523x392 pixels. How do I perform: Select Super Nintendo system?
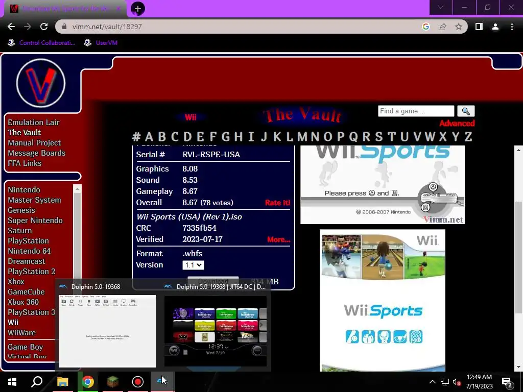click(x=35, y=220)
